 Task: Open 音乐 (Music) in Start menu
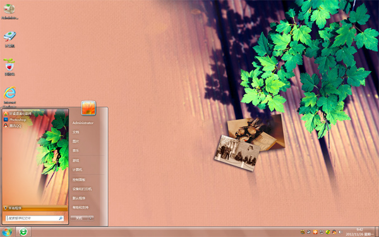(76, 150)
